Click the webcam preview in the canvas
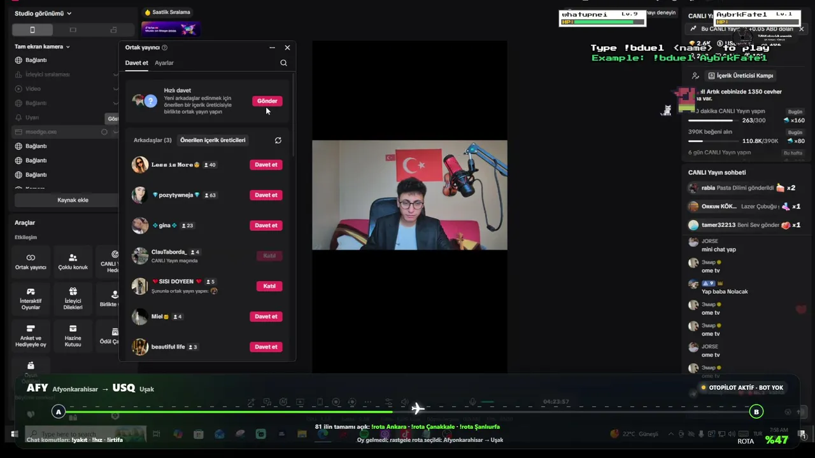The image size is (815, 458). [409, 195]
